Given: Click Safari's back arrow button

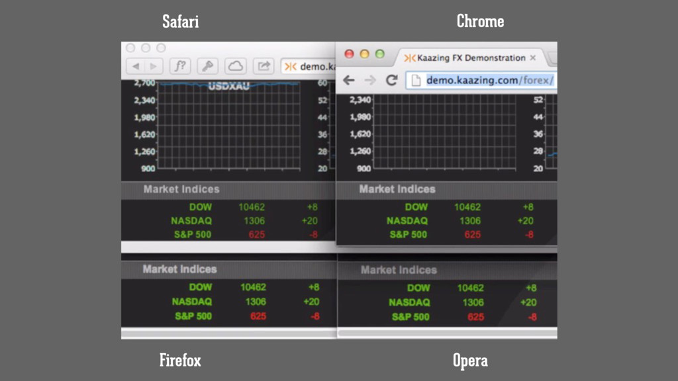Looking at the screenshot, I should click(x=136, y=66).
